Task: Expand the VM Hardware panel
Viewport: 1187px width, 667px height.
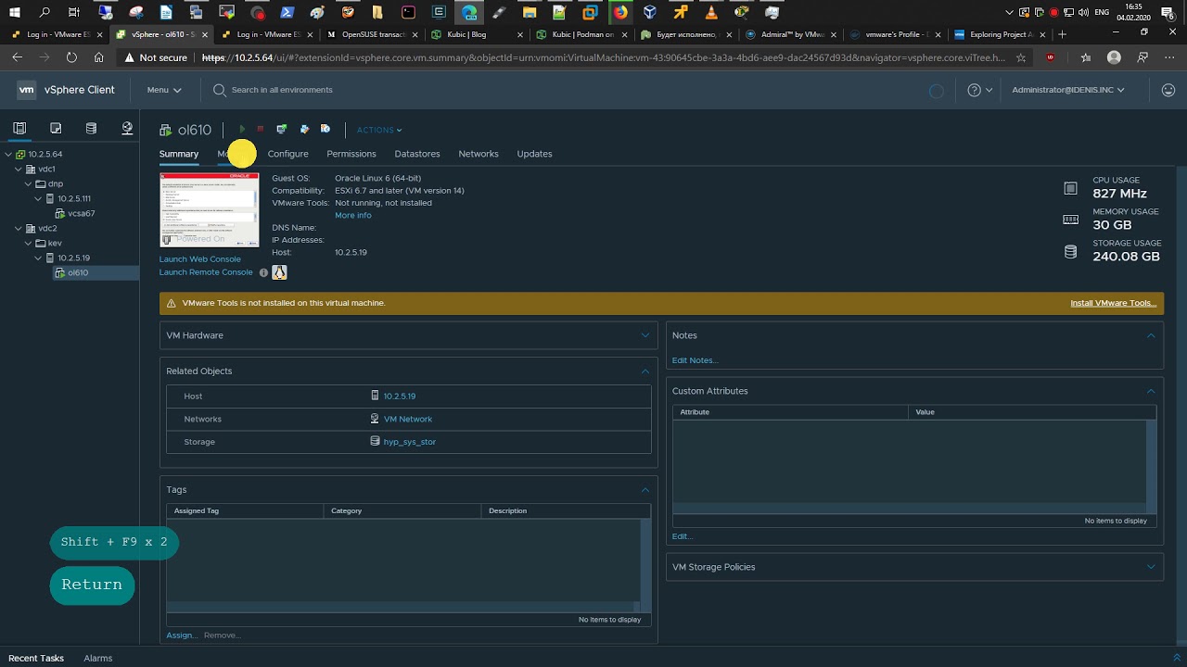Action: pyautogui.click(x=646, y=335)
